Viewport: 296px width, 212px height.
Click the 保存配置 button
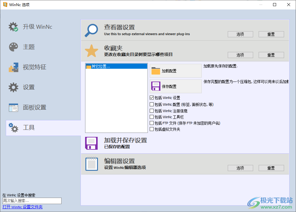point(176,86)
